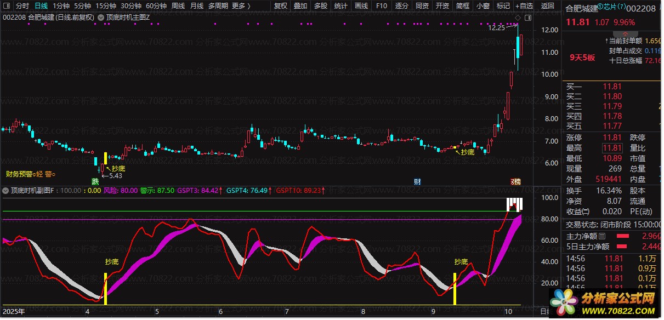
Task: Expand the 顶底时机主图Z indicator dropdown
Action: pyautogui.click(x=101, y=18)
